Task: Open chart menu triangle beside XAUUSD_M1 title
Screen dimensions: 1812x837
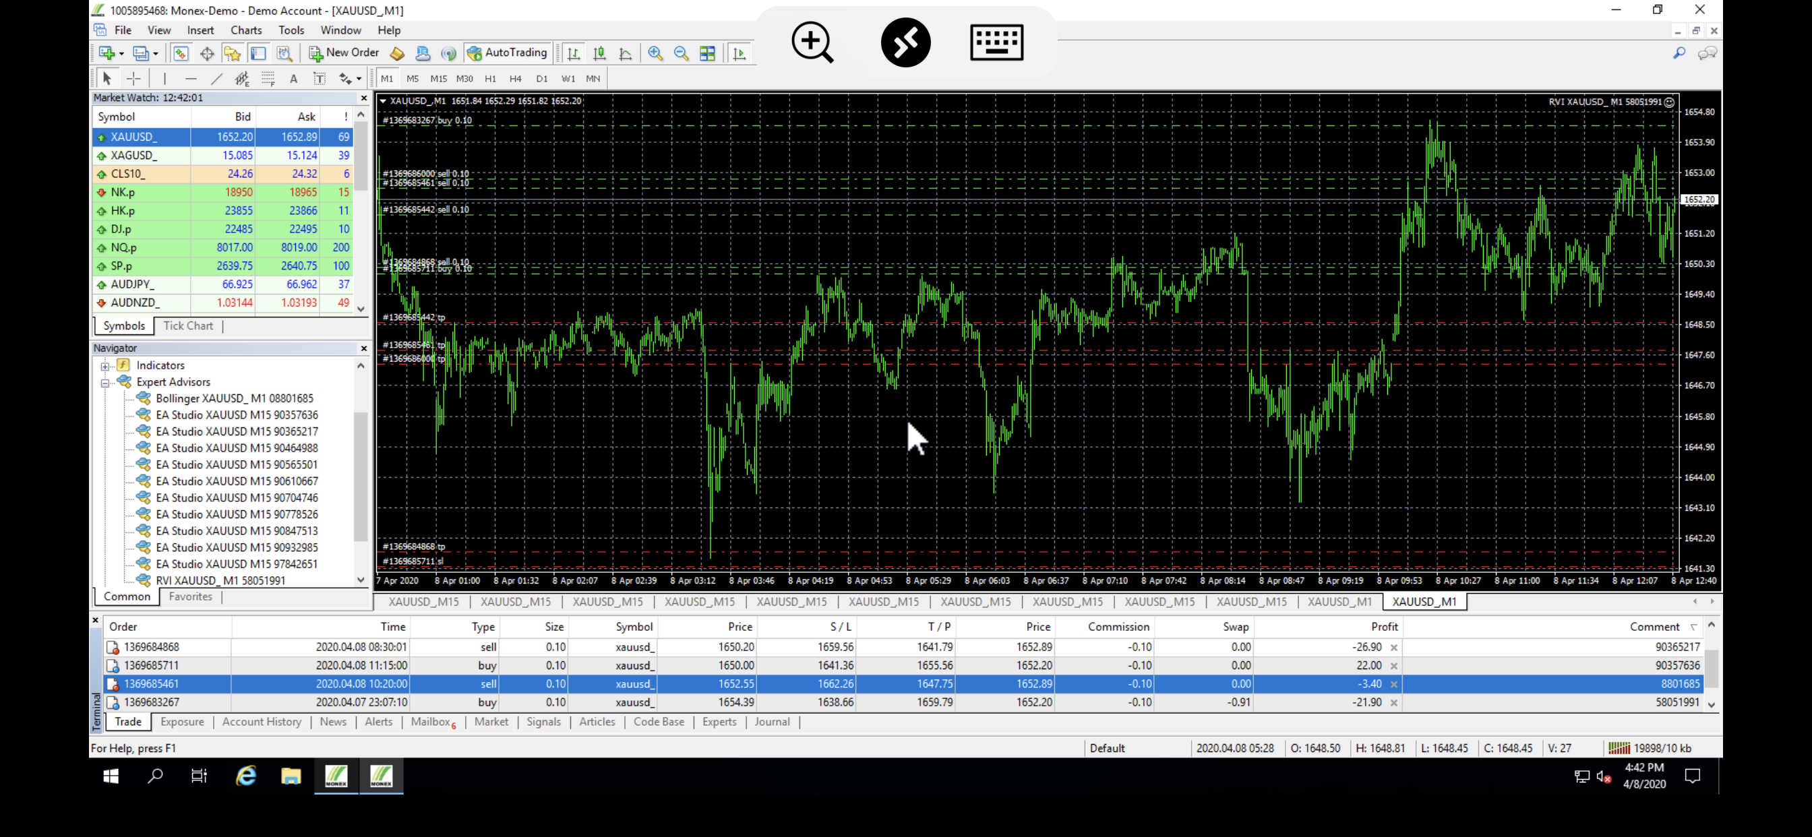Action: pyautogui.click(x=384, y=101)
